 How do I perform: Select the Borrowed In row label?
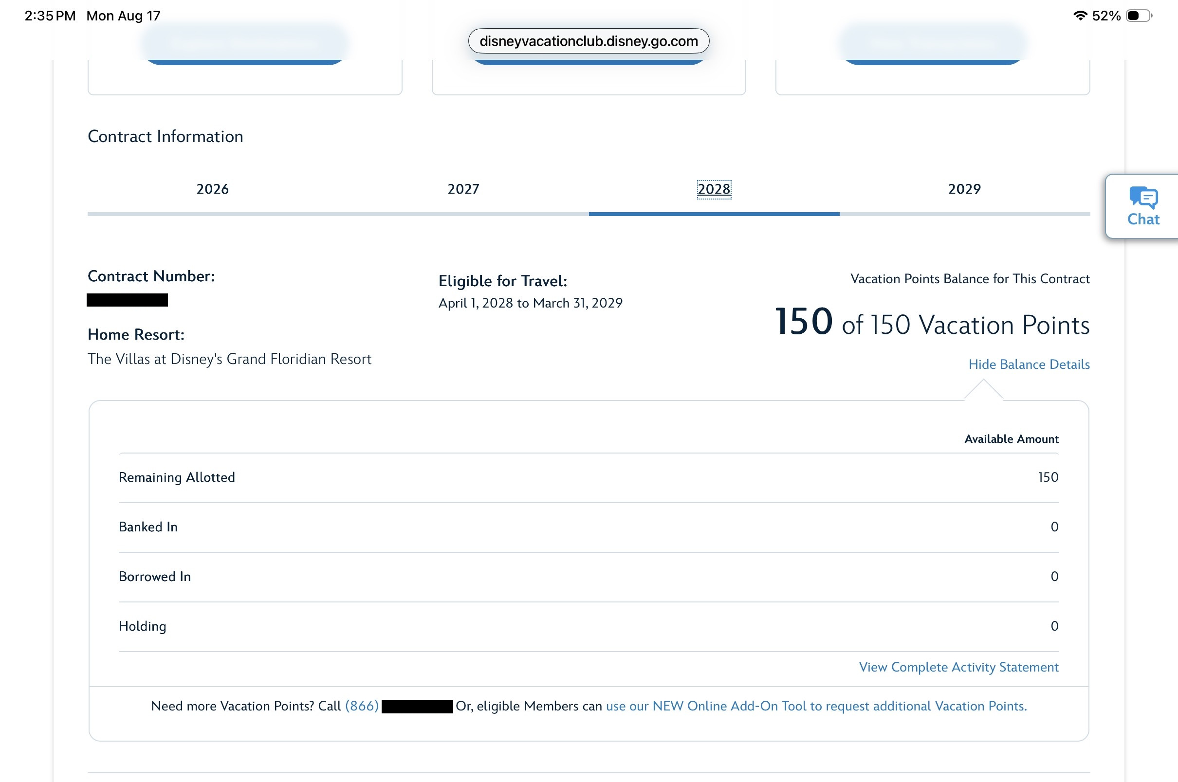click(x=155, y=577)
